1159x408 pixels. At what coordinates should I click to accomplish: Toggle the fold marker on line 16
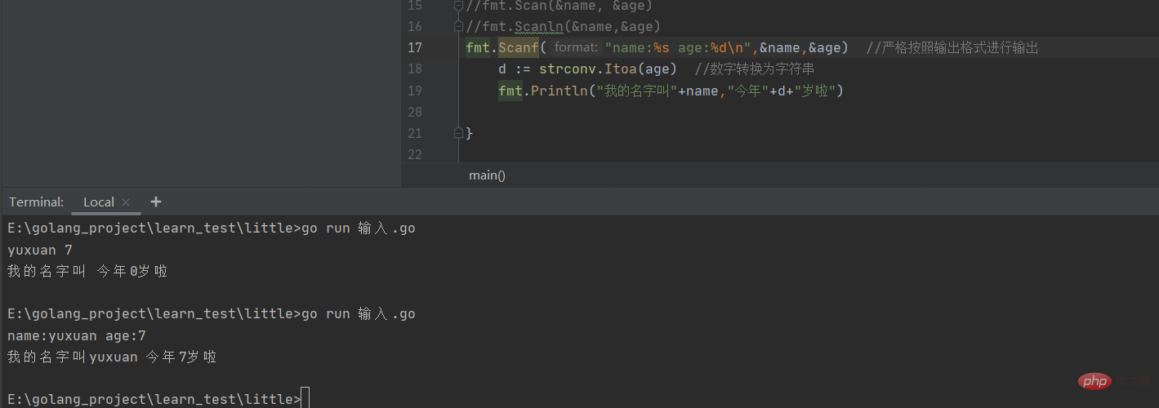[x=459, y=27]
